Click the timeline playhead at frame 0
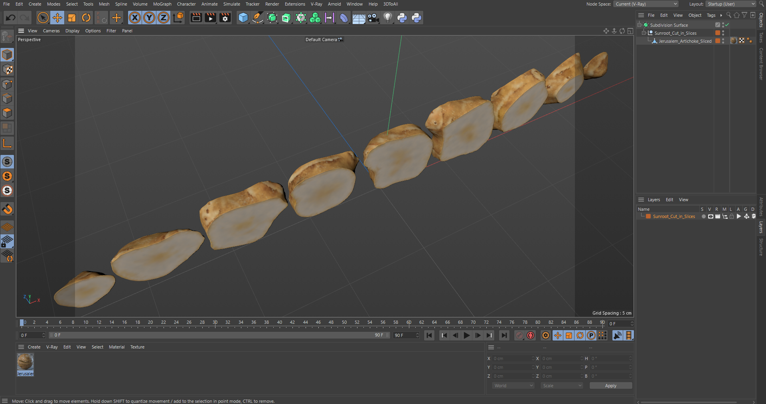Screen dimensions: 766x404 point(22,323)
